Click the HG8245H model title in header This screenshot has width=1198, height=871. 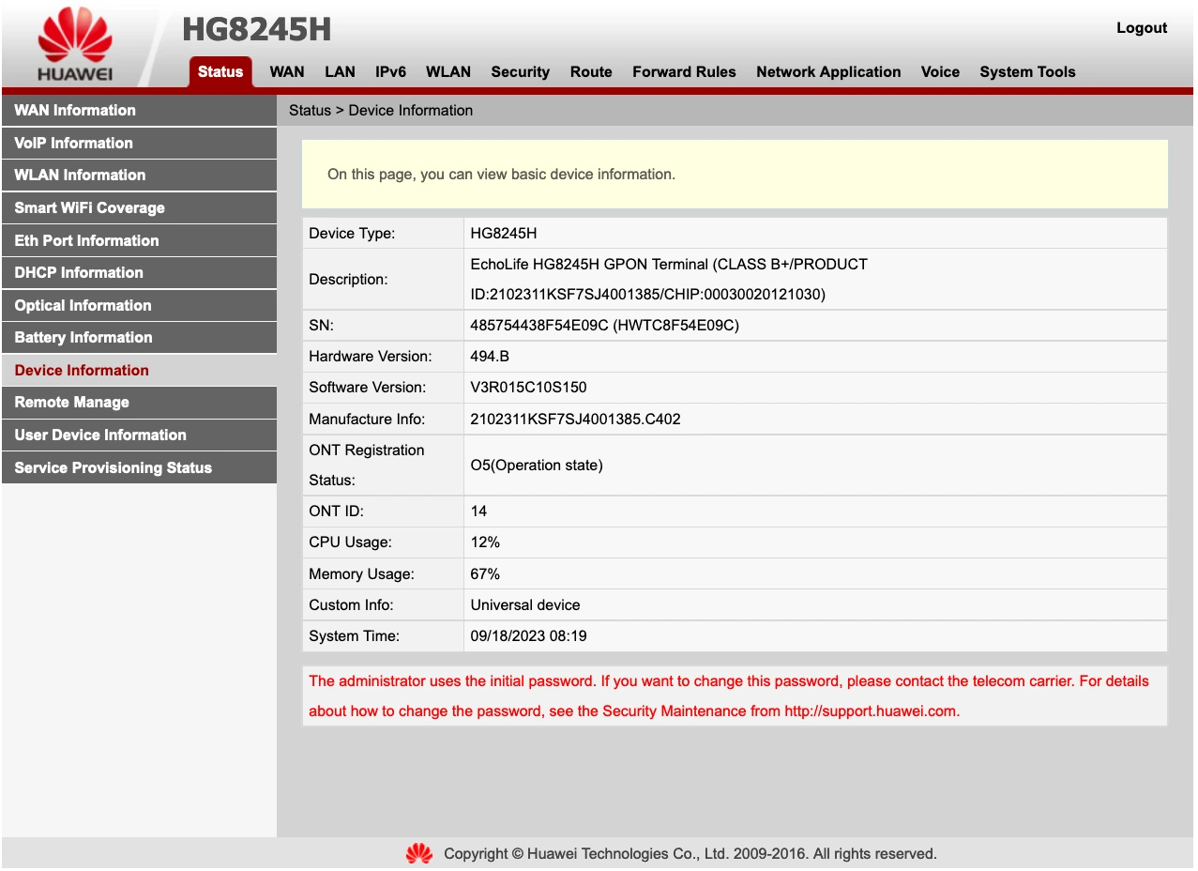pos(256,29)
